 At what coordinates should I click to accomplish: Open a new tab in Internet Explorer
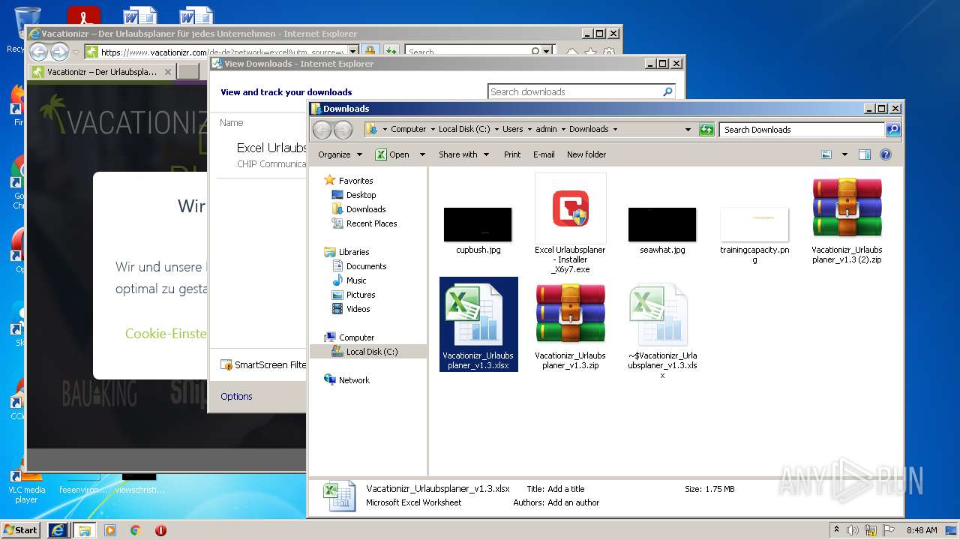(188, 72)
